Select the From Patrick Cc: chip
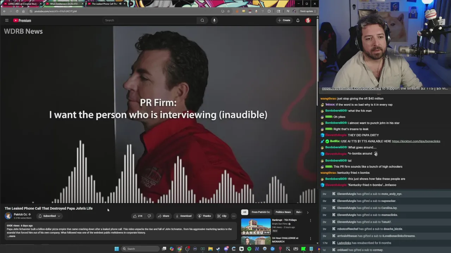The height and width of the screenshot is (253, 451). [x=261, y=212]
